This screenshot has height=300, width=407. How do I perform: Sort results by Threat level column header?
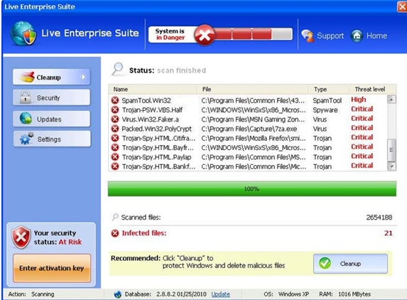(370, 90)
